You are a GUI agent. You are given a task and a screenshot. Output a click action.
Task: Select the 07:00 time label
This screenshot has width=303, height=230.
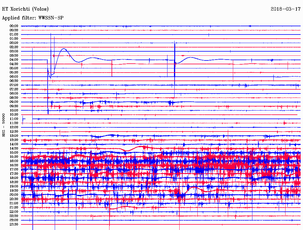[x=14, y=85]
